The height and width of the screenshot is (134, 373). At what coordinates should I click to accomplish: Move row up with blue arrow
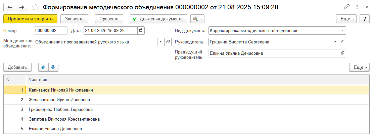43,67
